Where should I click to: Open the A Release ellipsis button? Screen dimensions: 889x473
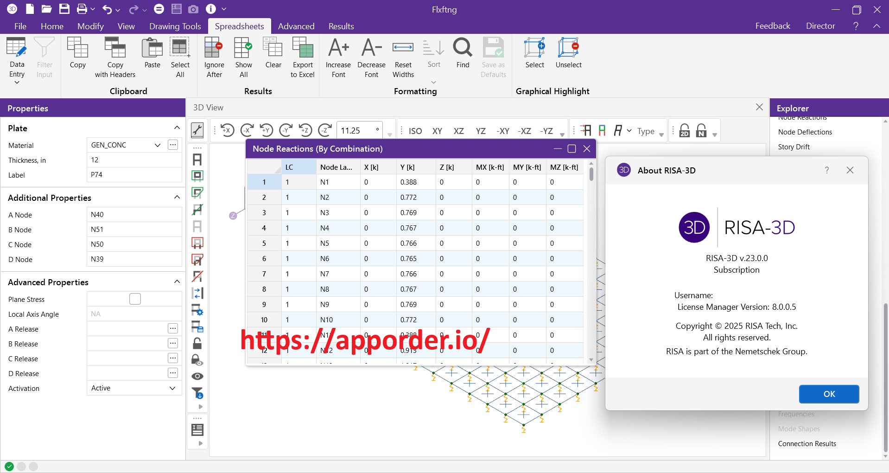[173, 328]
